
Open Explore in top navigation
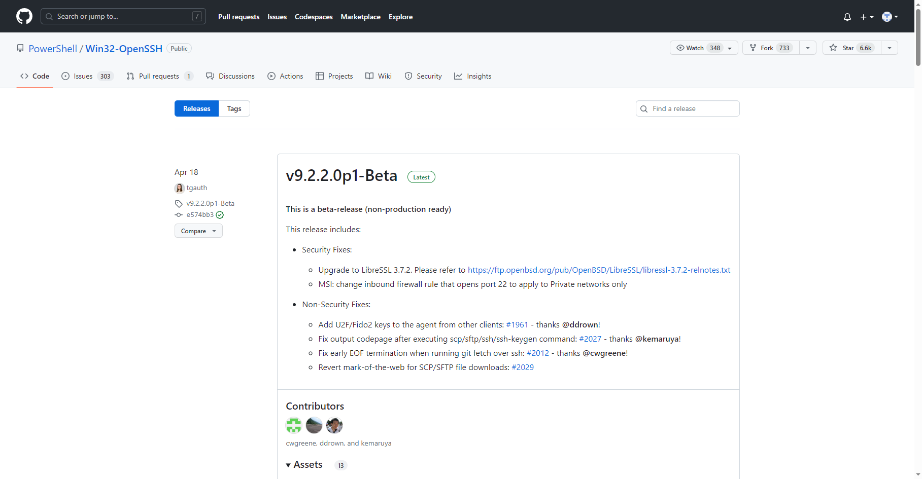[x=400, y=17]
